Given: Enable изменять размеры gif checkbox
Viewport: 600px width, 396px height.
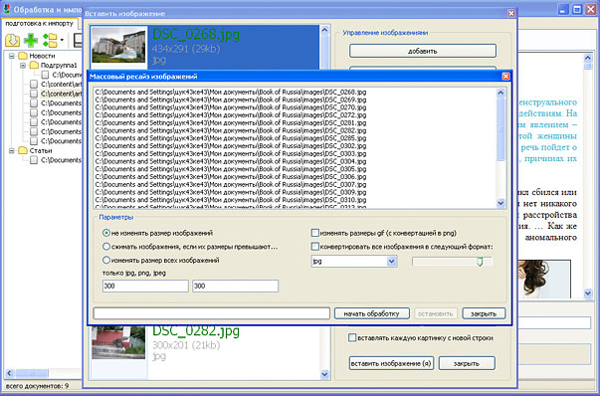Looking at the screenshot, I should point(314,233).
